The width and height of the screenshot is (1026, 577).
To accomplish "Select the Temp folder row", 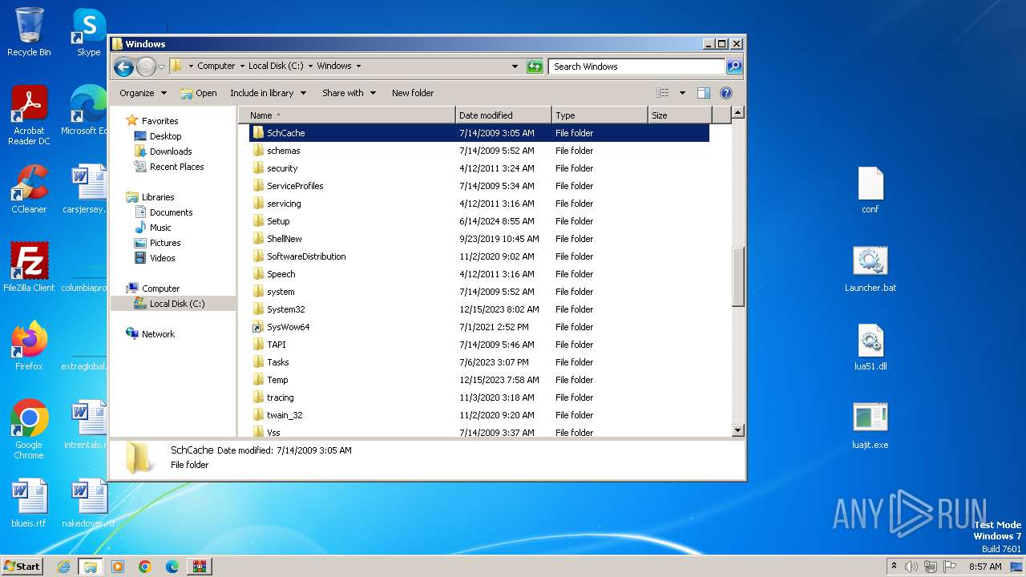I will pos(479,380).
